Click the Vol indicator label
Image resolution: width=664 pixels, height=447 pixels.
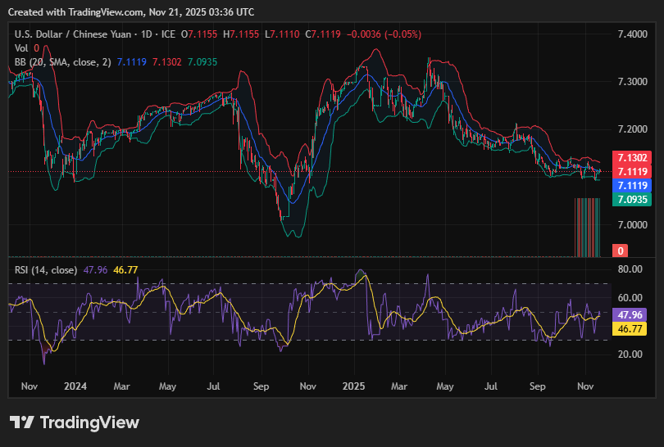(x=21, y=47)
